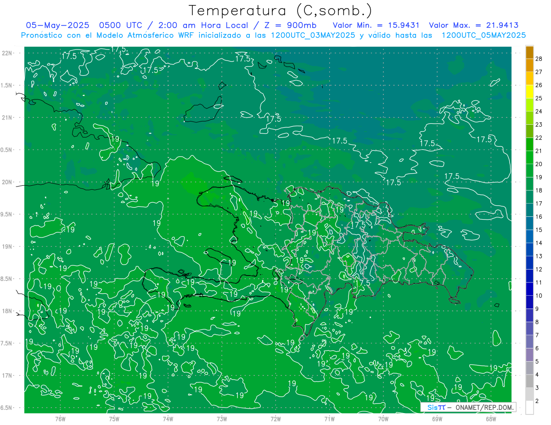Click the "22N" latitude label
Screen dimensions: 551x425
(7, 53)
